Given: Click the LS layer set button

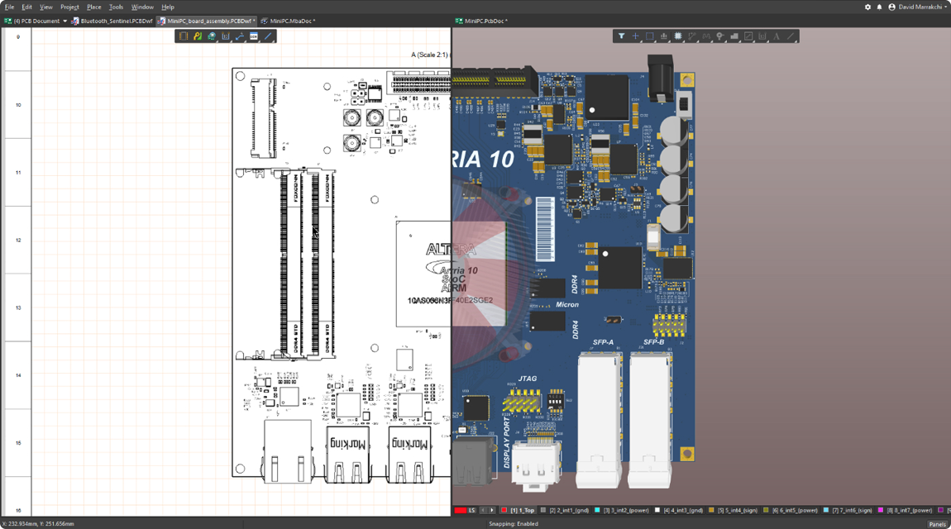Looking at the screenshot, I should coord(471,510).
